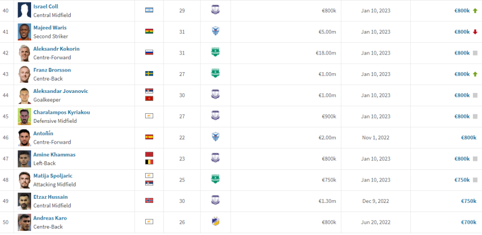Click the club crest in Majeed Waris's row
The height and width of the screenshot is (235, 482).
pos(215,31)
